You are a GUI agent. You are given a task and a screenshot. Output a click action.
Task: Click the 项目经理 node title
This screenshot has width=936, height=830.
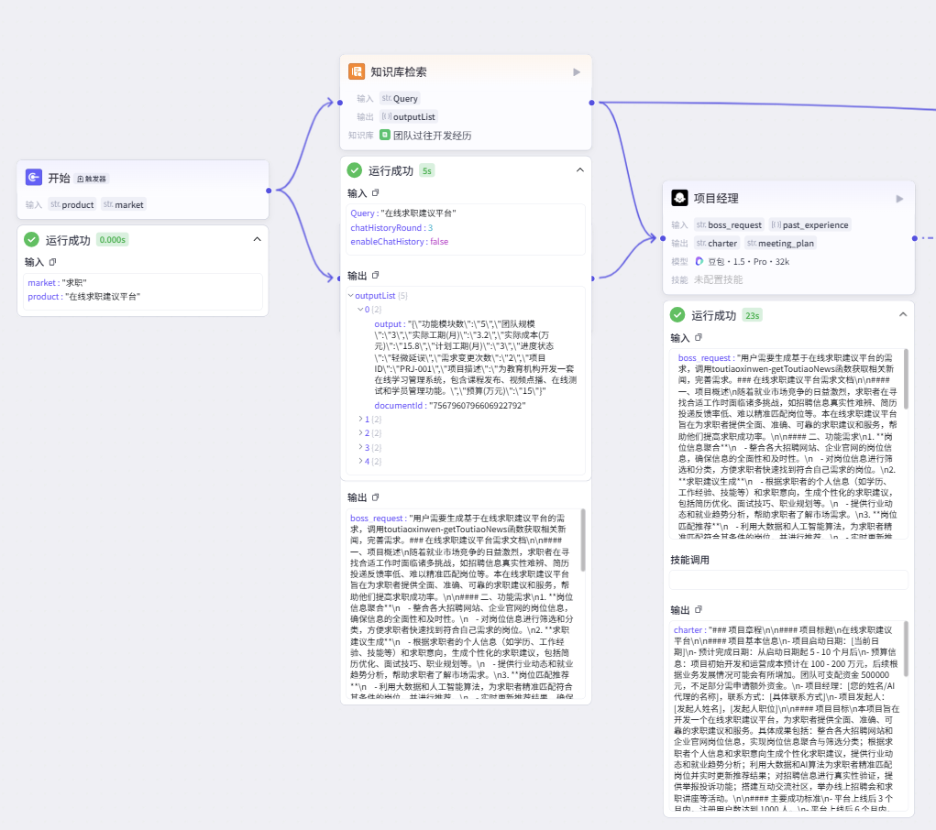tap(716, 198)
